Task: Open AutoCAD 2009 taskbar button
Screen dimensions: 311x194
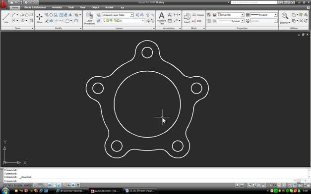Action: click(x=106, y=191)
